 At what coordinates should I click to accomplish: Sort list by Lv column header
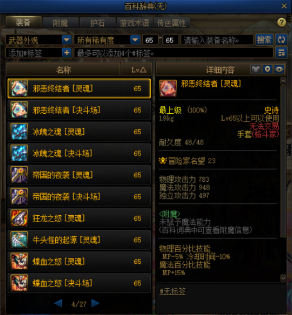(138, 70)
